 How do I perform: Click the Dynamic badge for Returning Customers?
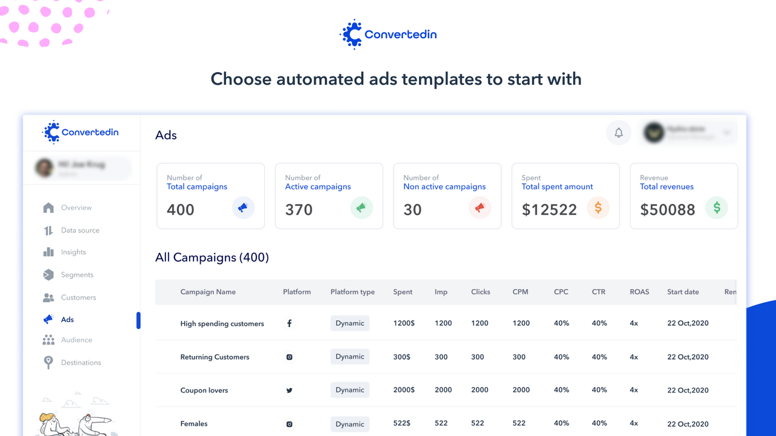point(350,356)
